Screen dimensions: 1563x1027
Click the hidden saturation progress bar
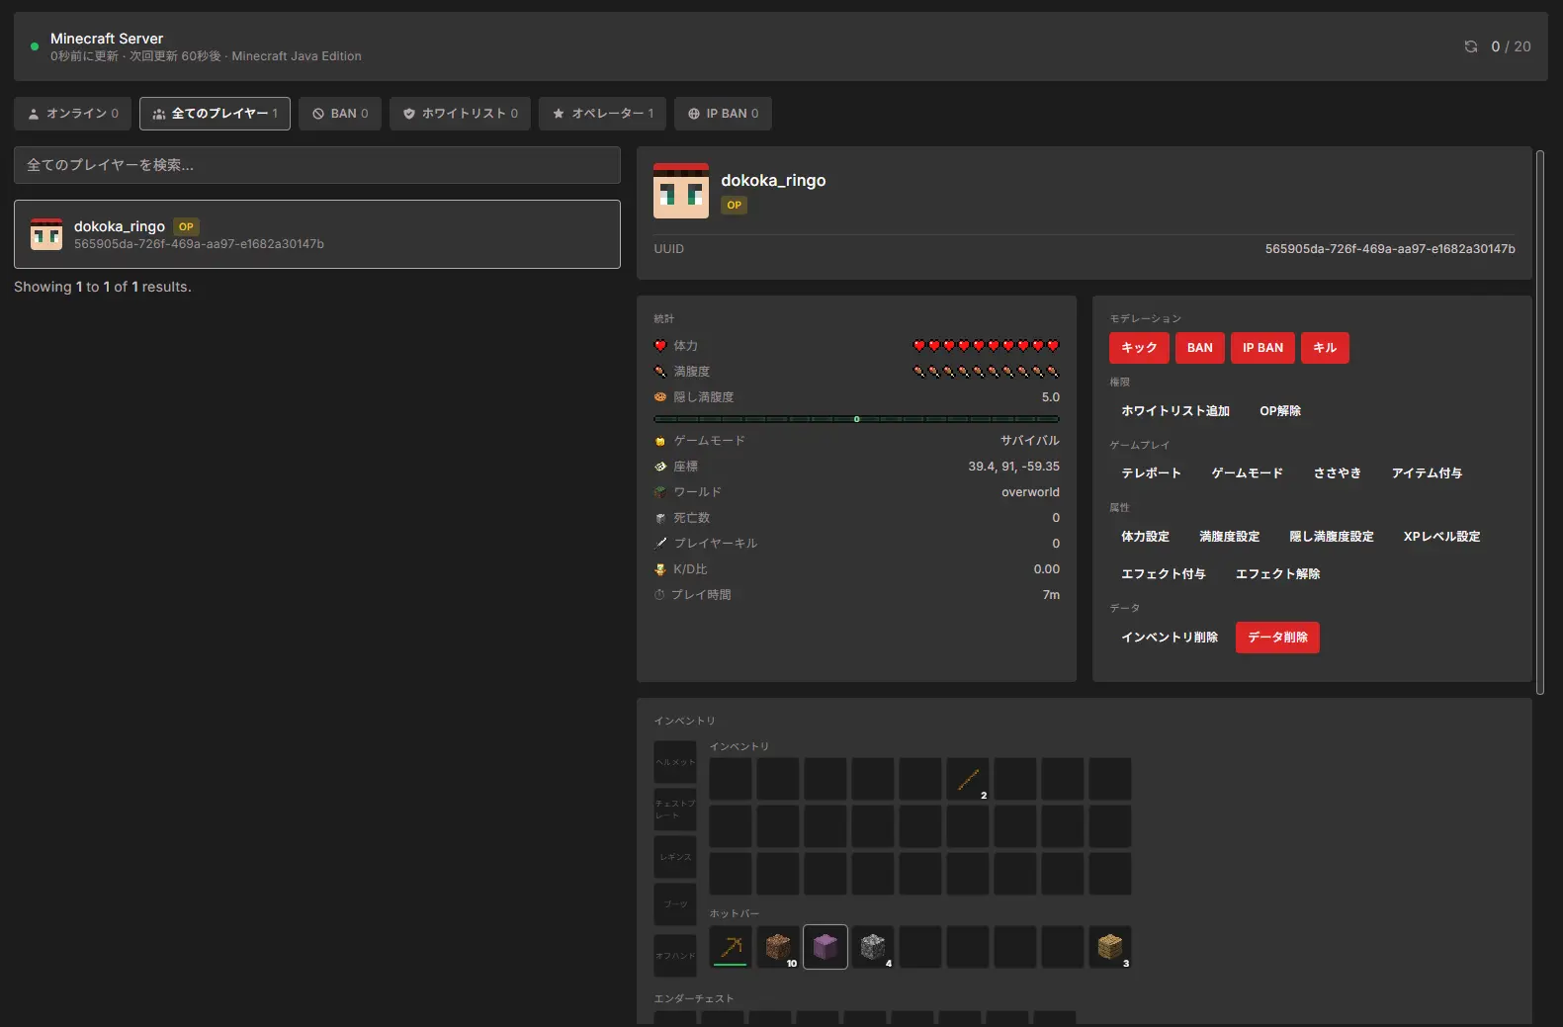coord(856,419)
